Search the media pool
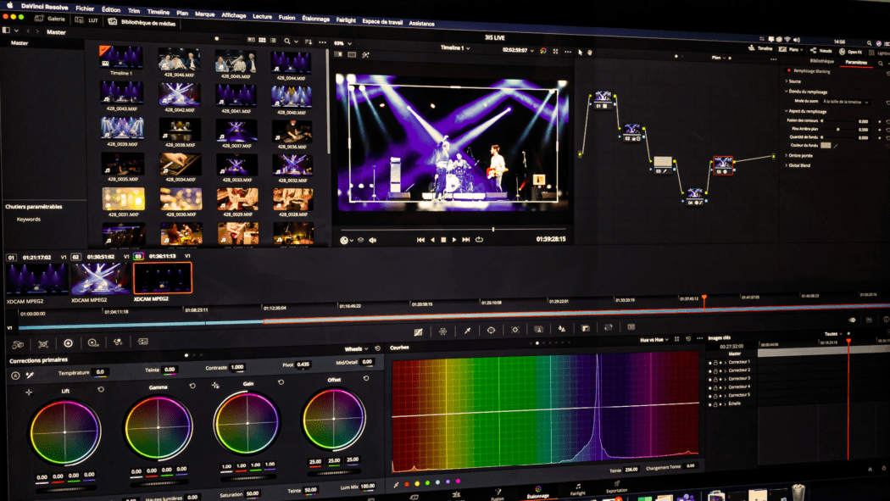 (287, 41)
